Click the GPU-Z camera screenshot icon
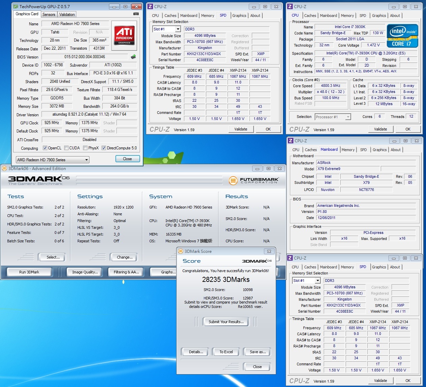Image resolution: width=426 pixels, height=387 pixels. [136, 14]
